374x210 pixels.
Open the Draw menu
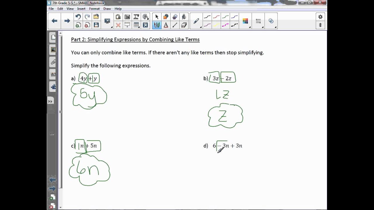[x=107, y=9]
